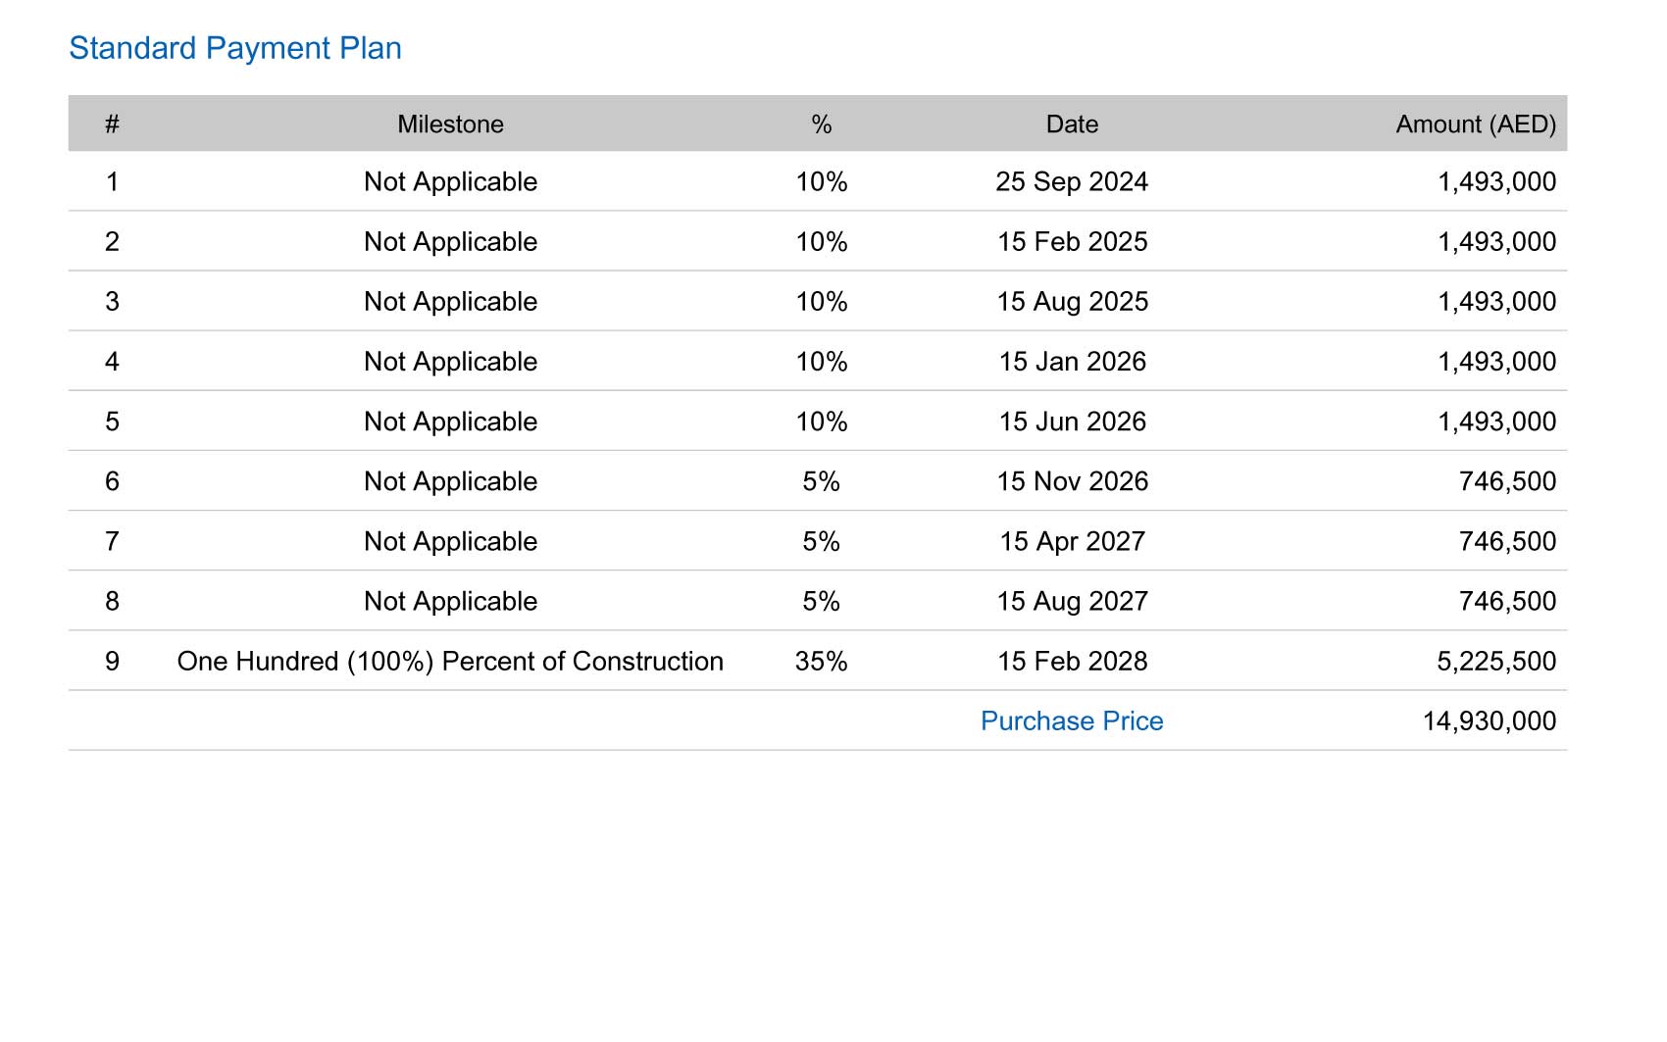1667x1042 pixels.
Task: Select the 15 Aug 2025 date
Action: coord(1072,301)
